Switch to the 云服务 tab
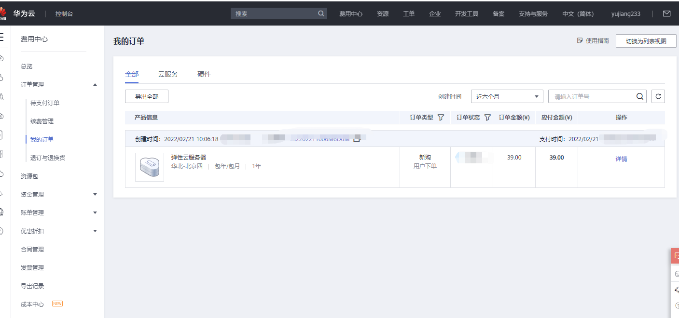Viewport: 679px width, 318px height. pyautogui.click(x=168, y=74)
